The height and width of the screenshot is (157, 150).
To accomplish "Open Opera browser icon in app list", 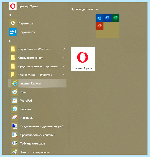I will coord(13,6).
